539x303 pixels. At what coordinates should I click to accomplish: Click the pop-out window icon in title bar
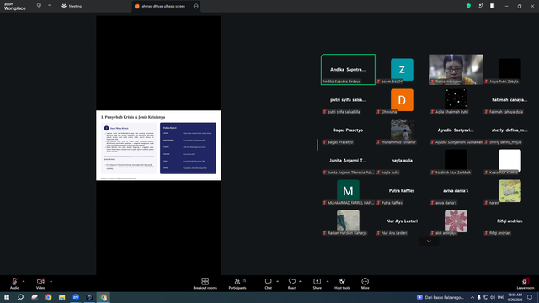pos(481,6)
